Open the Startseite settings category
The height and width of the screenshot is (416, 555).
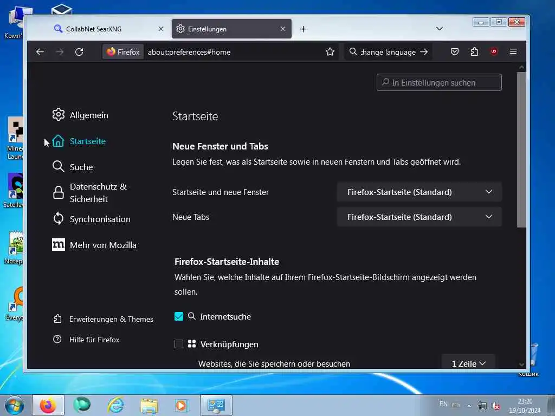[79, 141]
